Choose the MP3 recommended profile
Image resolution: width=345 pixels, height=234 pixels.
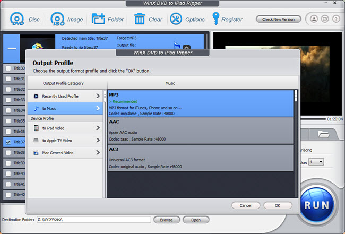[x=201, y=103]
